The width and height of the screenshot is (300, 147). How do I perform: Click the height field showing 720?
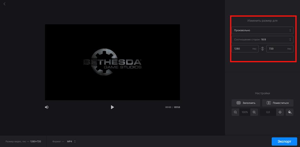[x=276, y=49]
